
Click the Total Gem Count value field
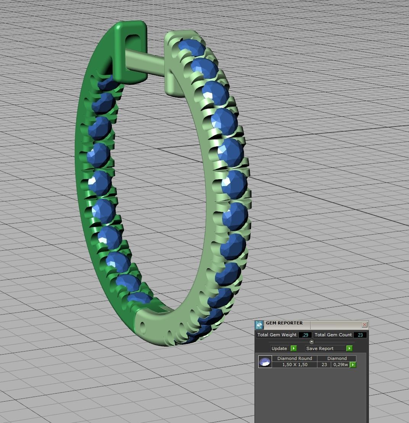(x=360, y=335)
